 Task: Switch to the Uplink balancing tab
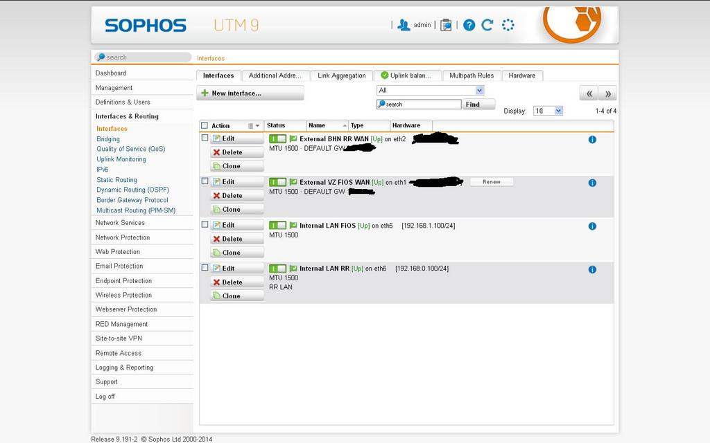coord(406,75)
